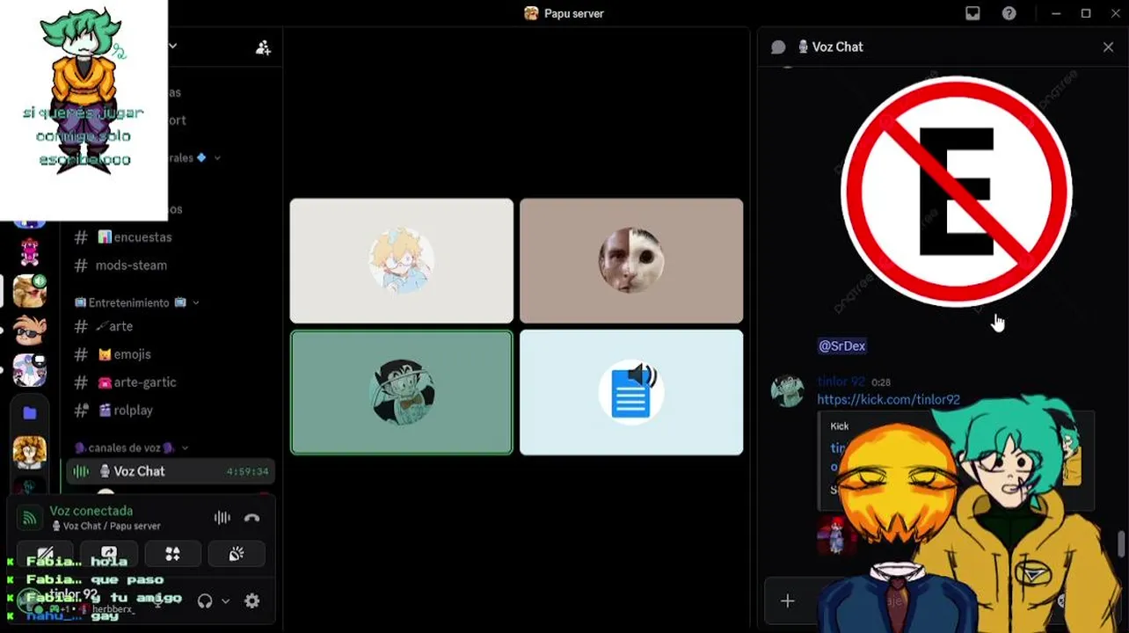
Task: Click the chat panel vertical scrollbar
Action: (x=1121, y=542)
